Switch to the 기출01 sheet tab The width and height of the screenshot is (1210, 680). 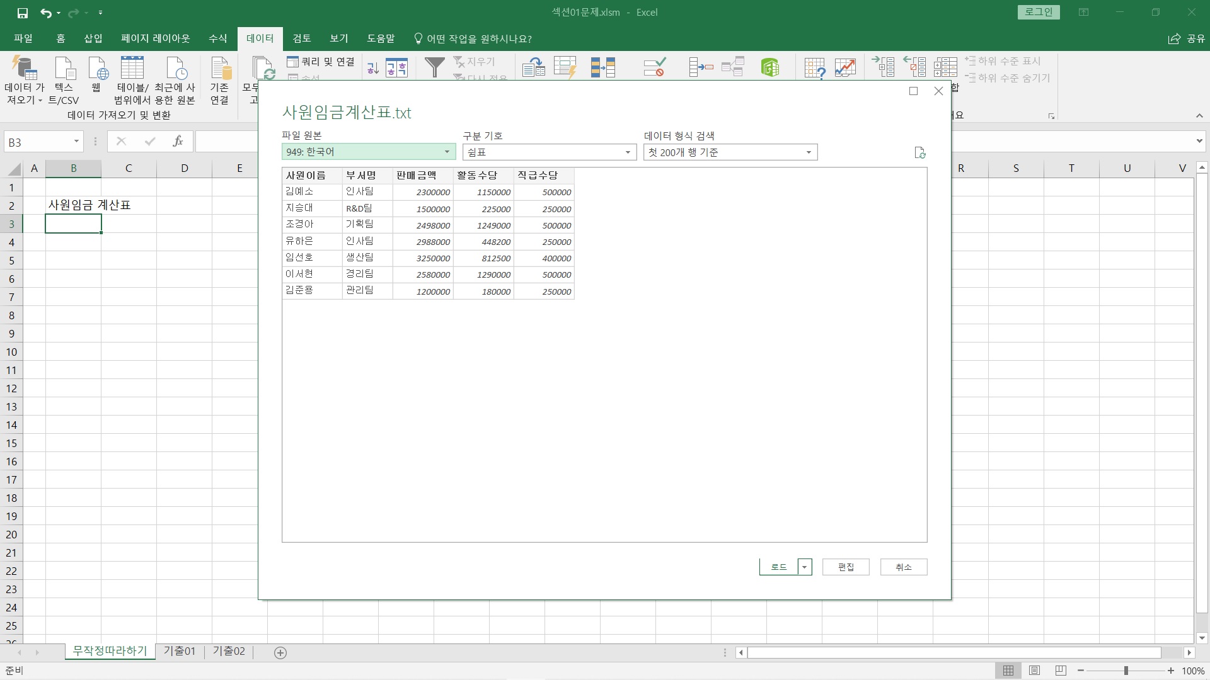tap(180, 651)
